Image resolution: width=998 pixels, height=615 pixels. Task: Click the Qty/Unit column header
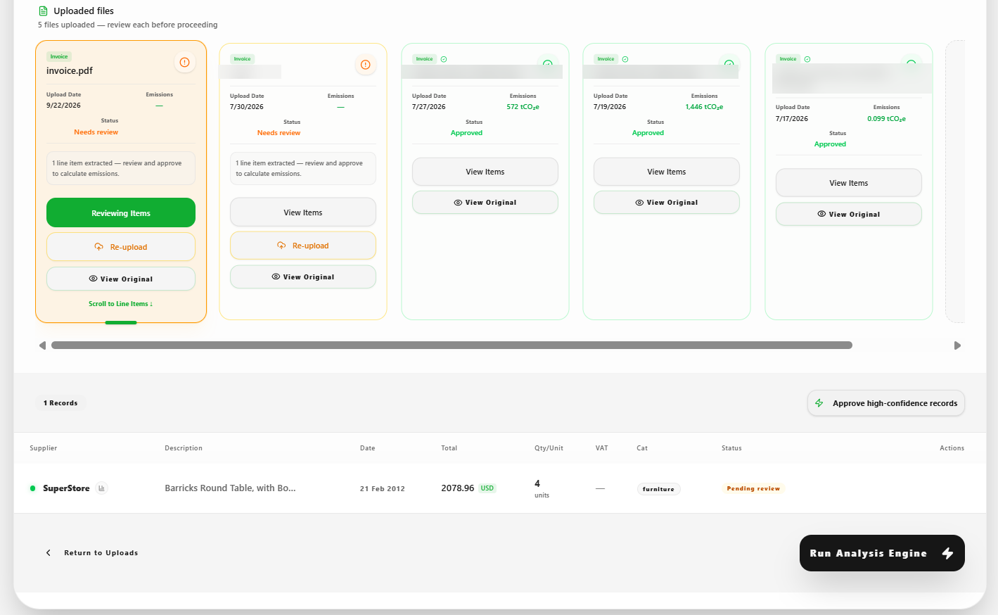549,448
